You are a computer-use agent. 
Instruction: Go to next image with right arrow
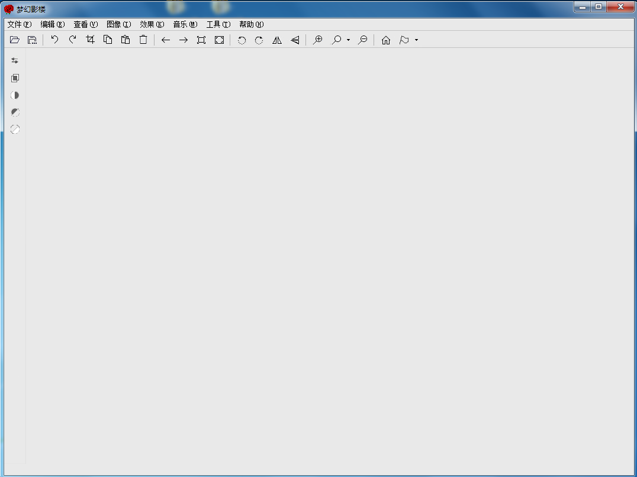(183, 40)
